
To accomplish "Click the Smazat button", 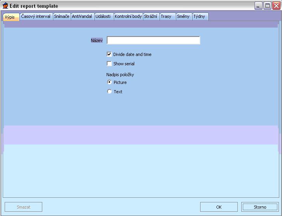I will 24,207.
